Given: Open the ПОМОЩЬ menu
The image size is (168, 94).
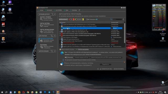Looking at the screenshot, I should point(73,10).
